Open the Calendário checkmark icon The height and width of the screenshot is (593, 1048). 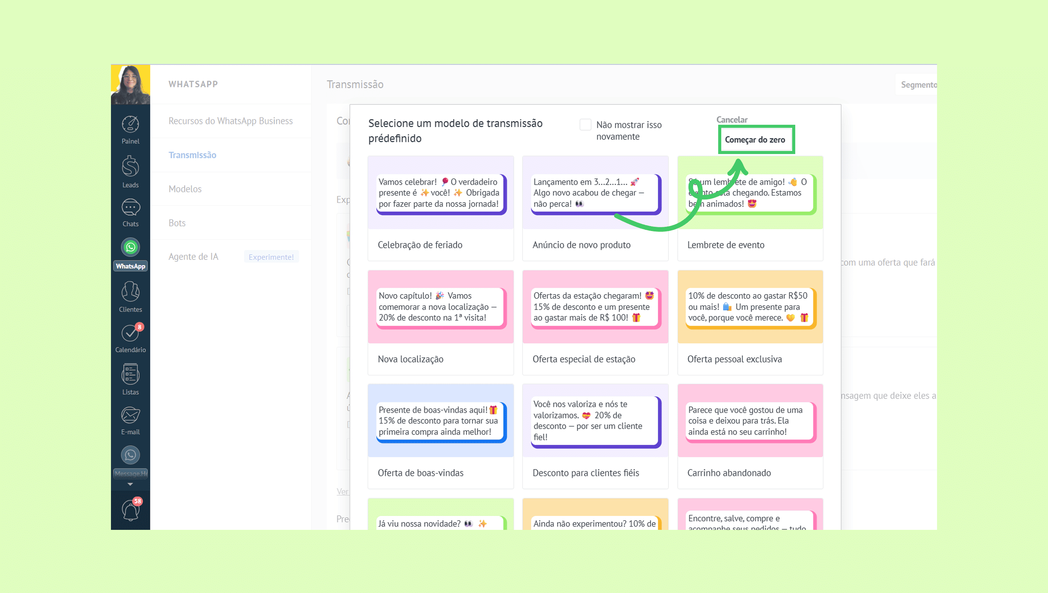tap(130, 333)
